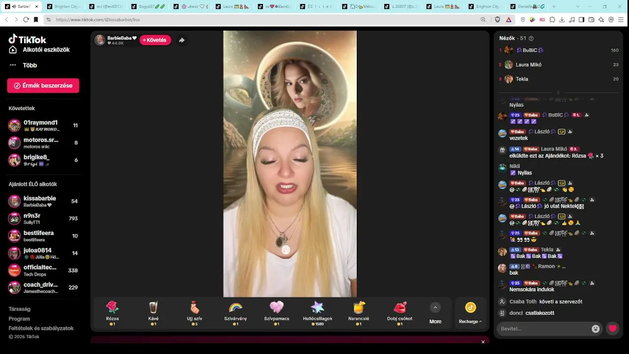The image size is (629, 354).
Task: Open the Társaság footer link
Action: point(19,309)
